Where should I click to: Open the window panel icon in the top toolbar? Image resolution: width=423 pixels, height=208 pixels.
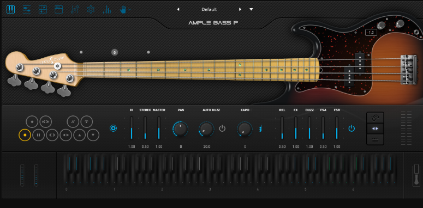58,9
